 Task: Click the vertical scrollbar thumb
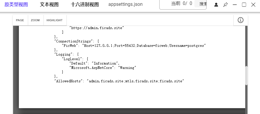(246, 76)
